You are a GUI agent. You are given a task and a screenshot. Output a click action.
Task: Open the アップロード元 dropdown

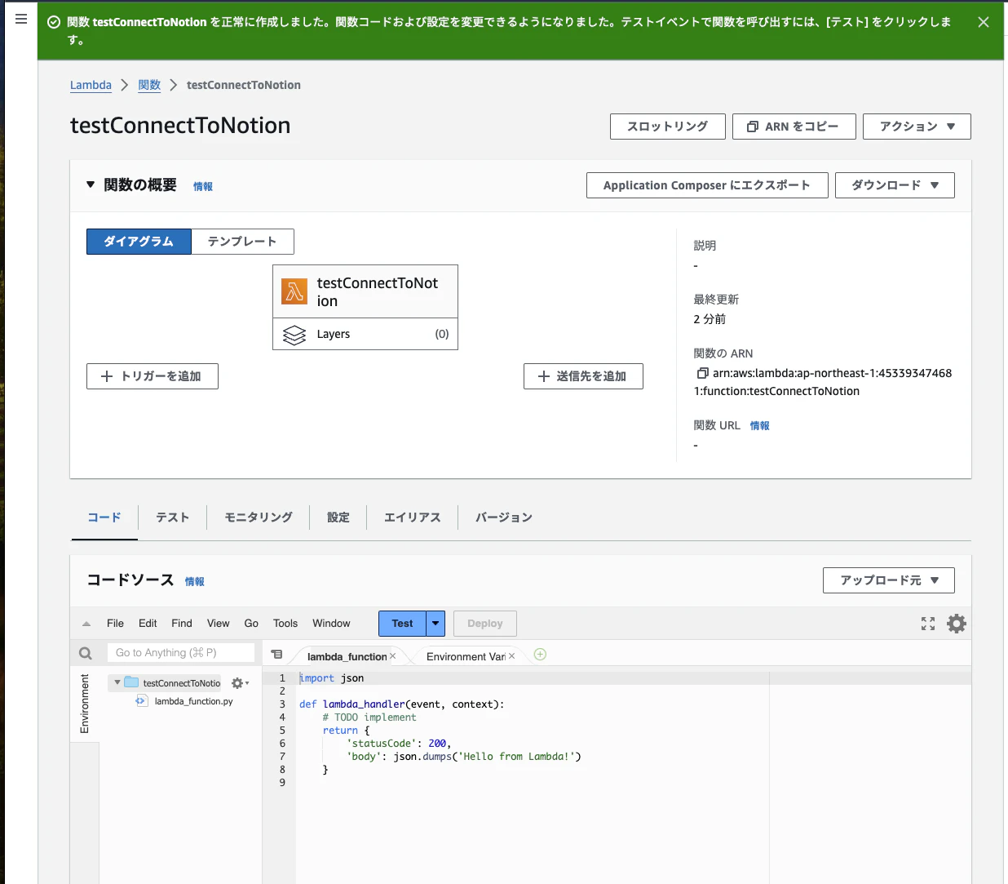[x=889, y=580]
